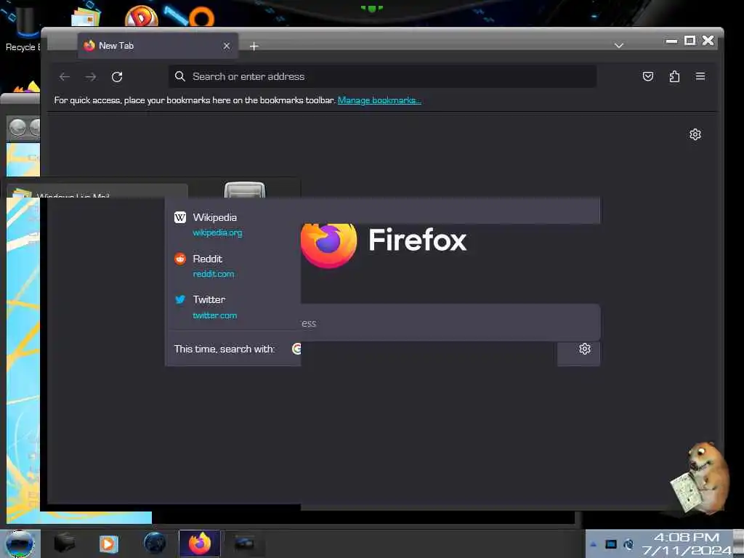
Task: Minimize the Firefox window
Action: [x=671, y=41]
